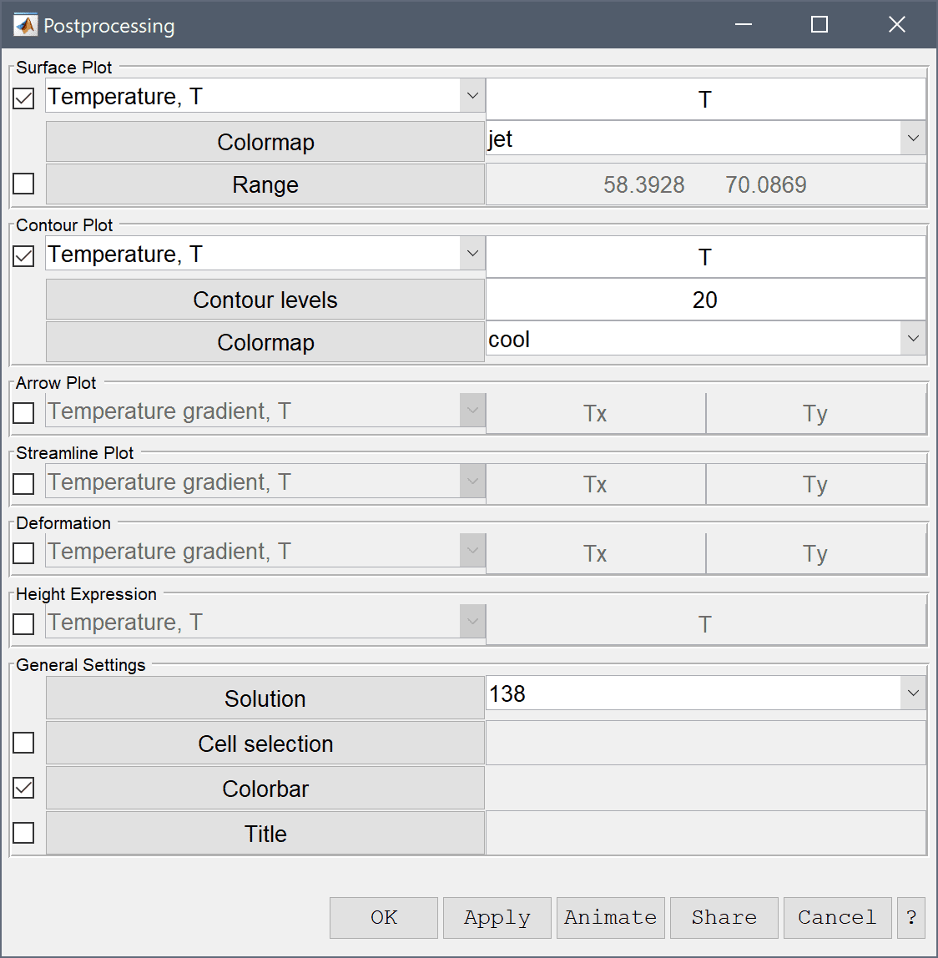This screenshot has width=938, height=958.
Task: Close the Postprocessing dialog
Action: 896,24
